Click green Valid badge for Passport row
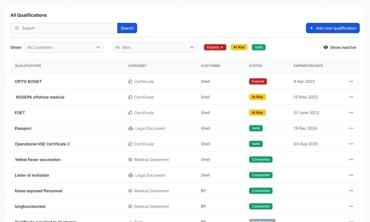This screenshot has width=370, height=222. click(256, 128)
